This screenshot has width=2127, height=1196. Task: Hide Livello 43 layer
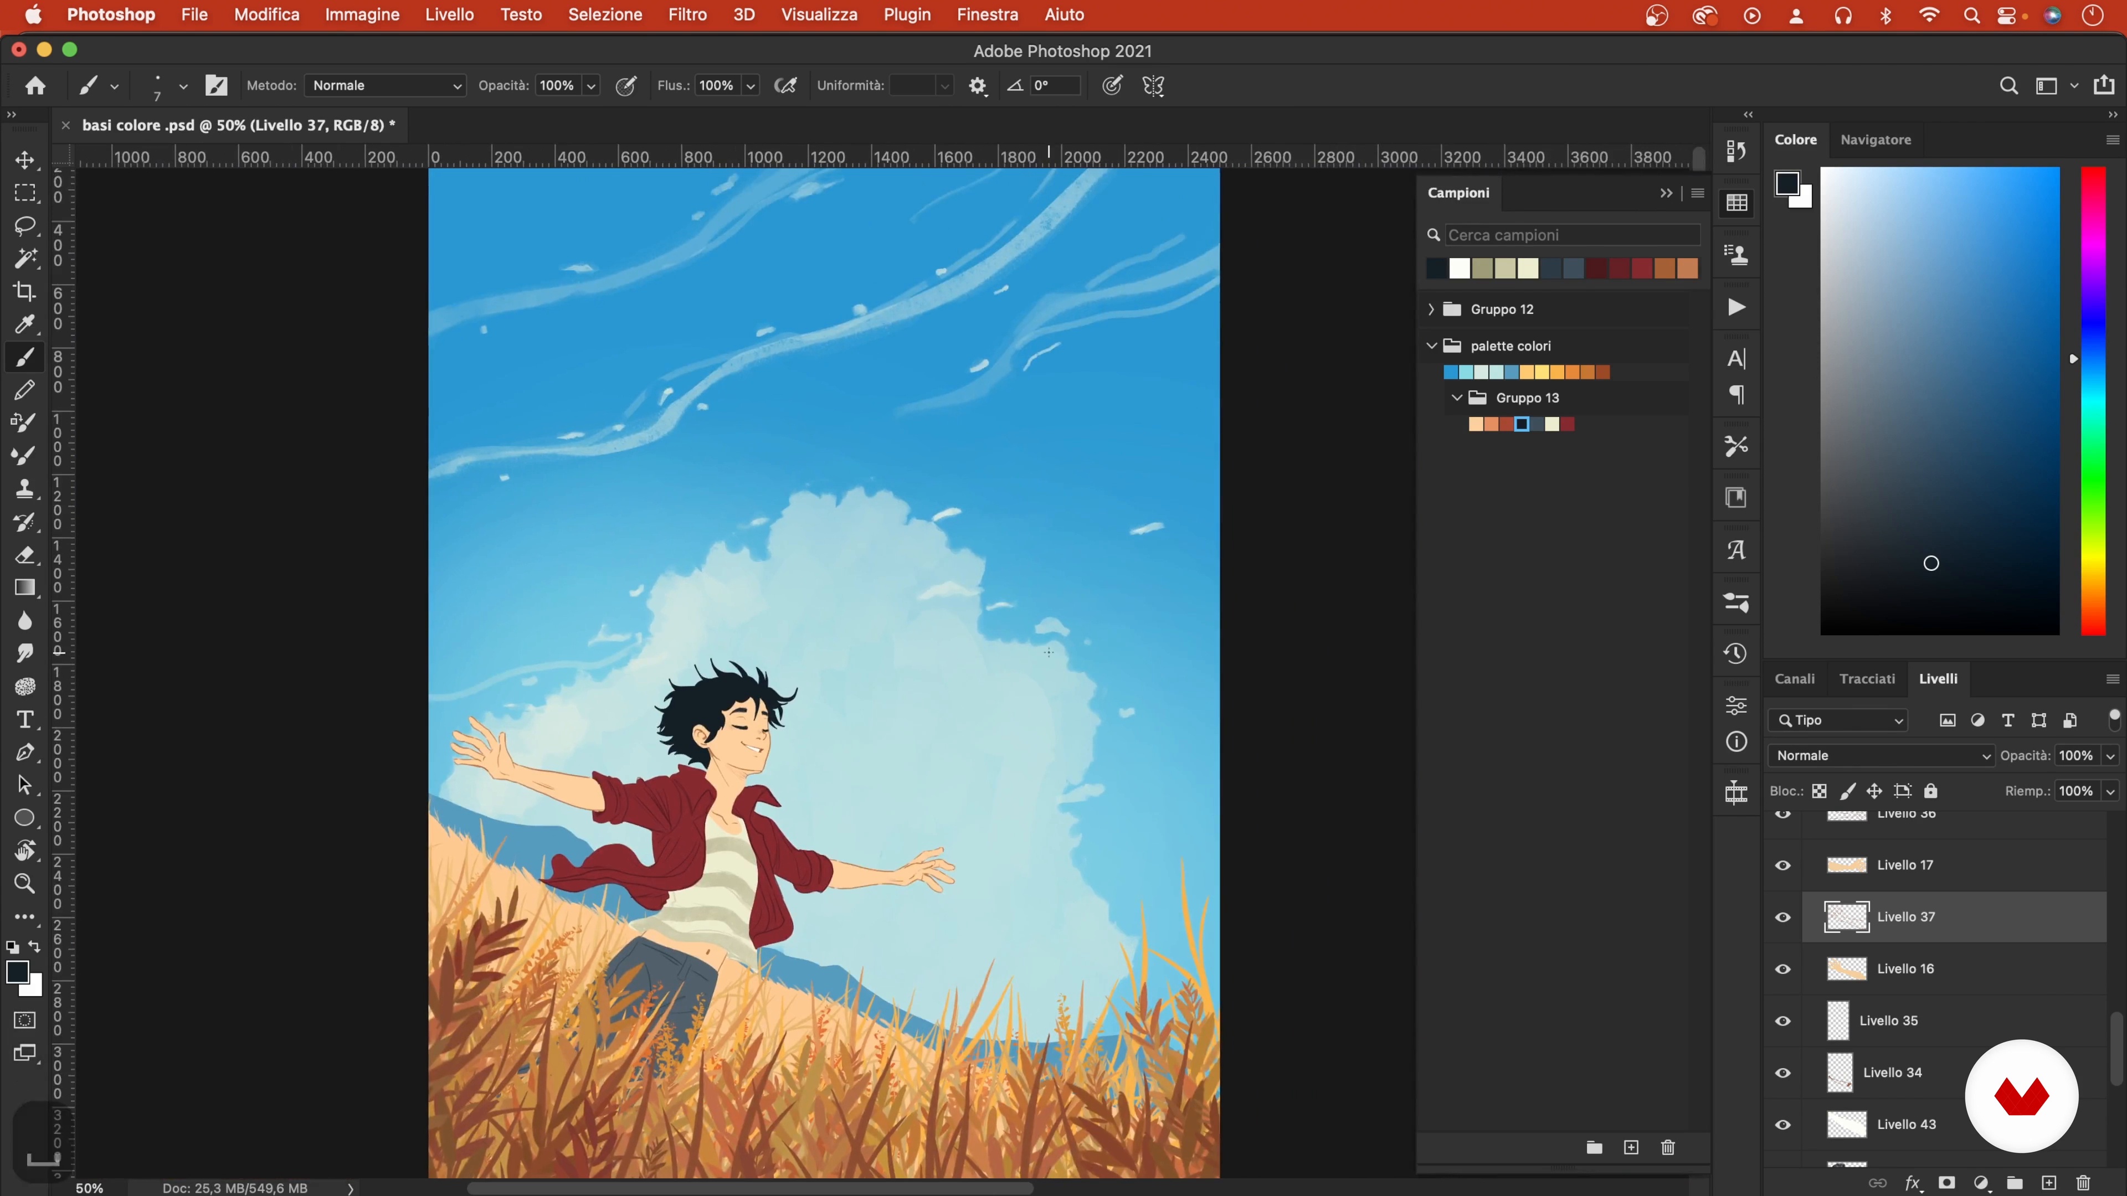1784,1125
